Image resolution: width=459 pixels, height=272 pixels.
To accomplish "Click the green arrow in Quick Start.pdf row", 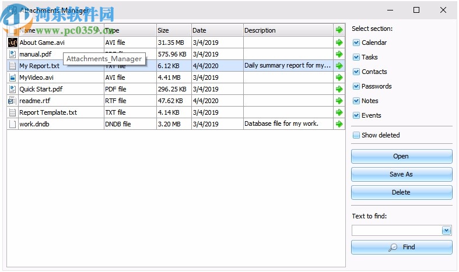I will coord(339,89).
